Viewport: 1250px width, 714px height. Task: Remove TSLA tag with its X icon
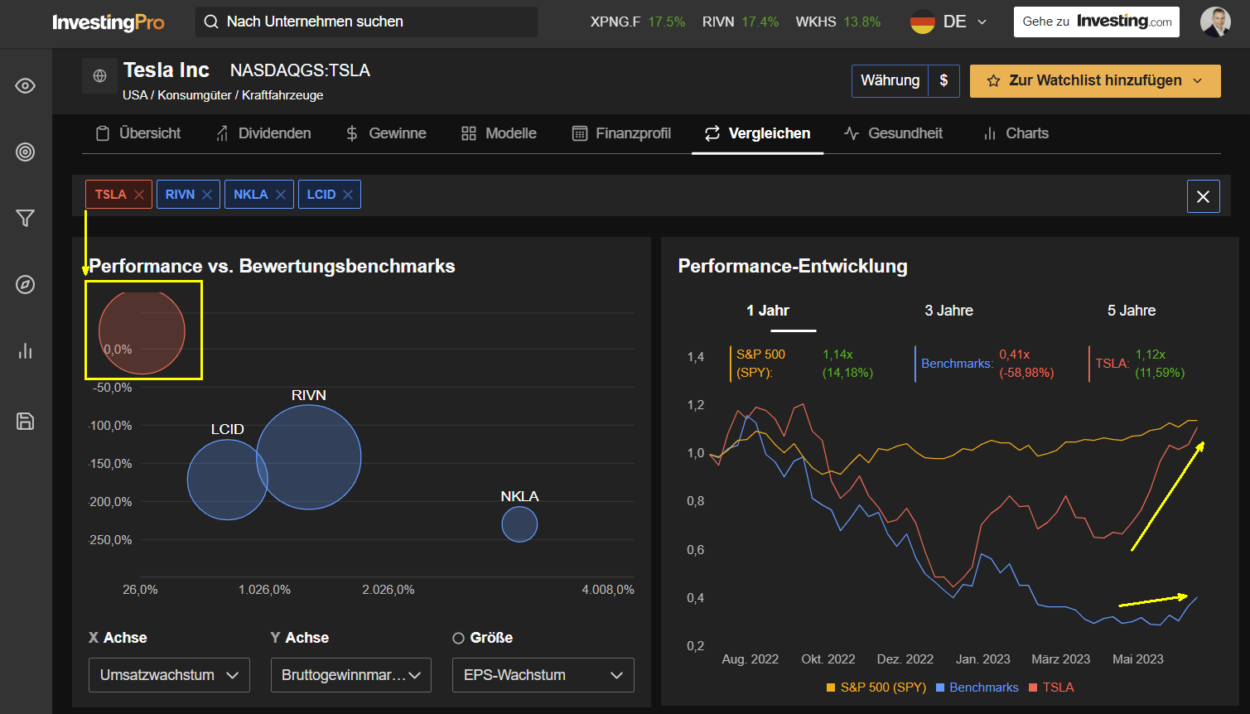click(x=139, y=195)
